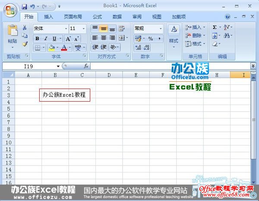Open the font size dropdown 11
The image size is (259, 201).
(x=84, y=29)
